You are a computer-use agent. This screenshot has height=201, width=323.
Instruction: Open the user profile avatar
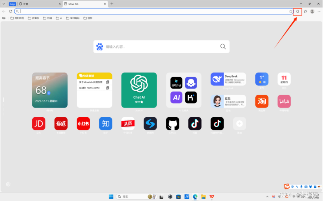click(312, 12)
